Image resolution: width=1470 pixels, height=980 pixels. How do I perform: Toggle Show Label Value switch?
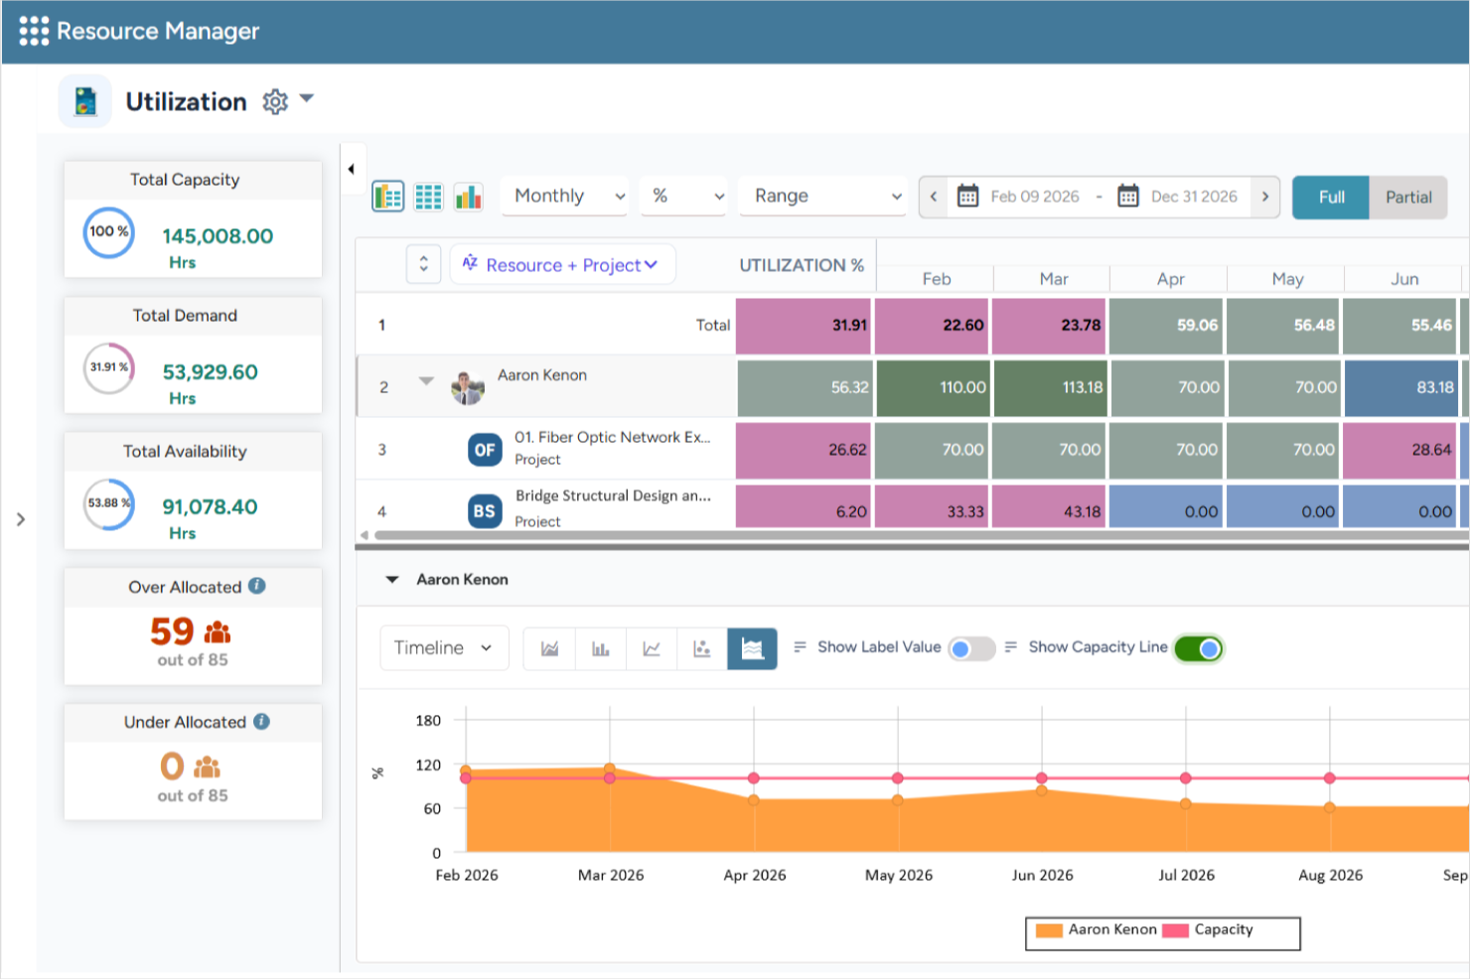click(971, 648)
